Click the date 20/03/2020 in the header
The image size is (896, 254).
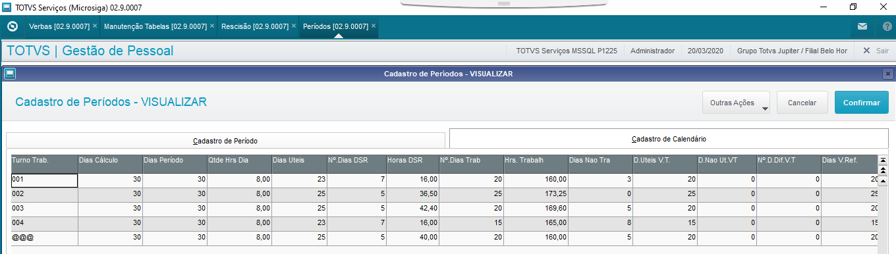pyautogui.click(x=705, y=51)
